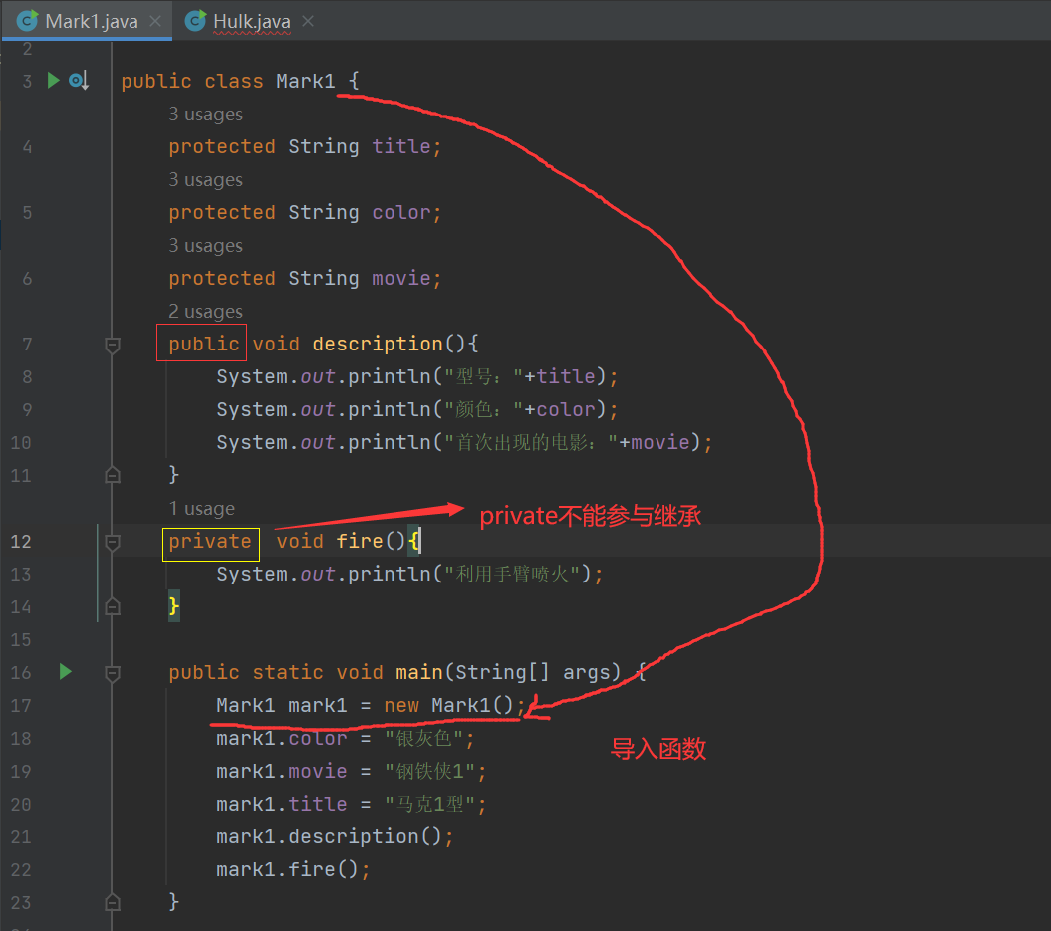Click the subclasses gutter icon beside Mark1 class
The width and height of the screenshot is (1051, 931).
tap(79, 81)
